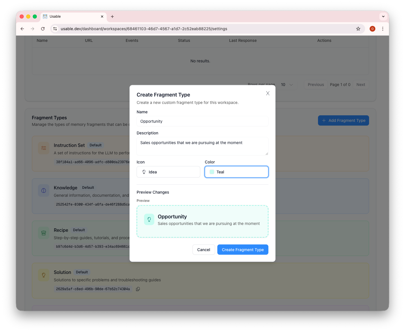Click the browser profile avatar
This screenshot has height=332, width=405.
coord(372,29)
